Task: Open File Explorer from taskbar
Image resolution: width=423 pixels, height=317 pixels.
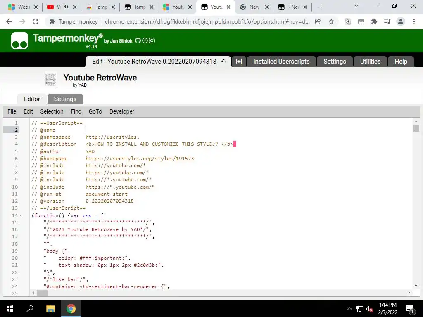Action: tap(50, 309)
